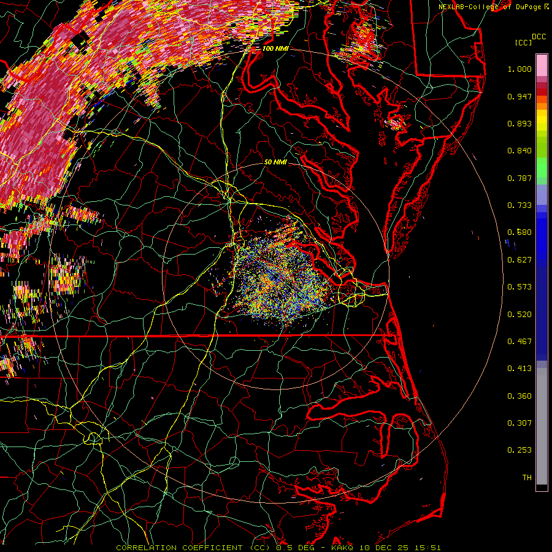Viewport: 552px width, 552px height.
Task: Select the 0.787 legend value
Action: (519, 178)
